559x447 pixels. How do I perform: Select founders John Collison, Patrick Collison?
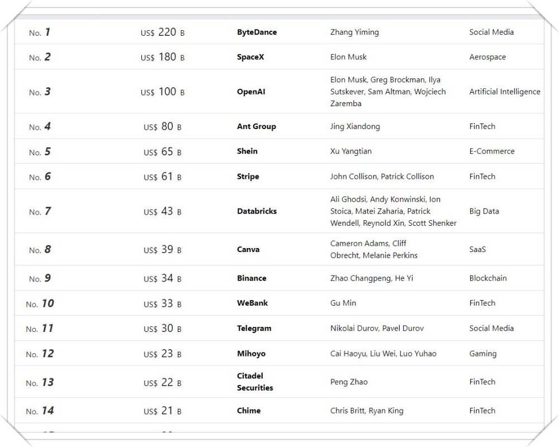pyautogui.click(x=382, y=177)
